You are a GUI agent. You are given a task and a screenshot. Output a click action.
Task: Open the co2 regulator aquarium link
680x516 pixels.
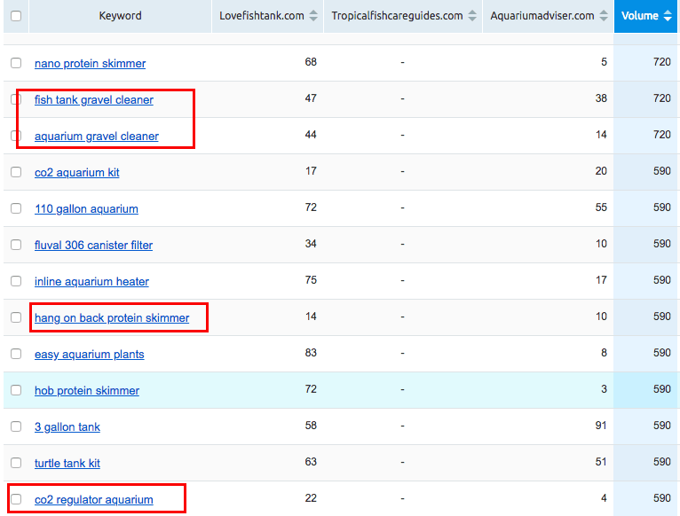(x=94, y=499)
